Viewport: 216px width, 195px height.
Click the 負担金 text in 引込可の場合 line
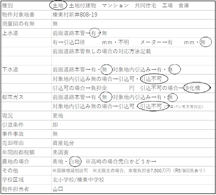99,88
